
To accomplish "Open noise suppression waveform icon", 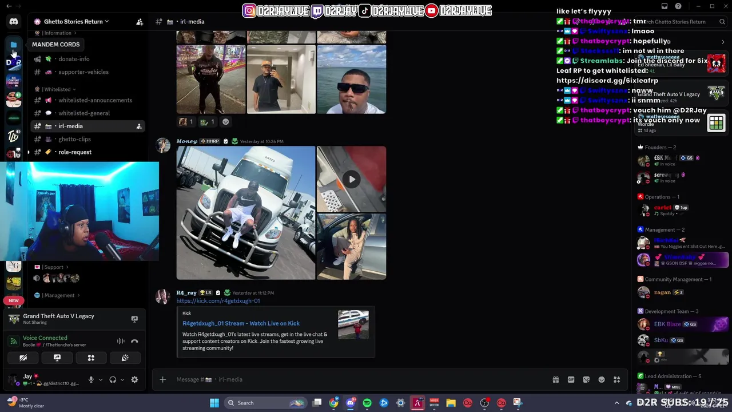I will click(x=121, y=341).
